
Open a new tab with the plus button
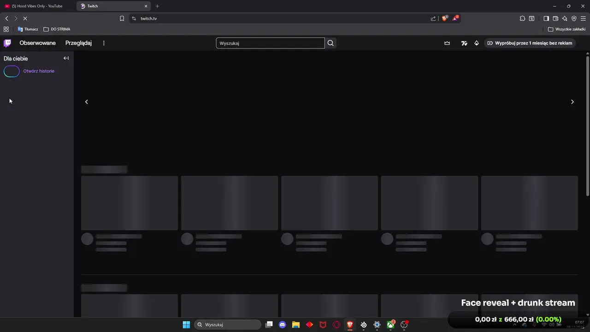pos(157,6)
